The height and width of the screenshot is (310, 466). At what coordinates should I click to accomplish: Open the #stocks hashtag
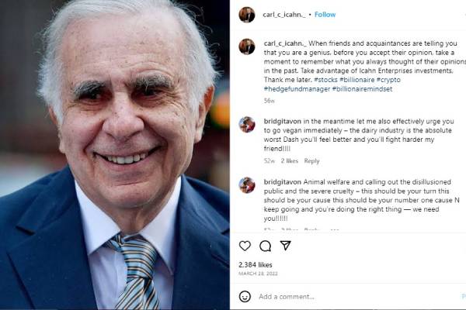[x=325, y=80]
